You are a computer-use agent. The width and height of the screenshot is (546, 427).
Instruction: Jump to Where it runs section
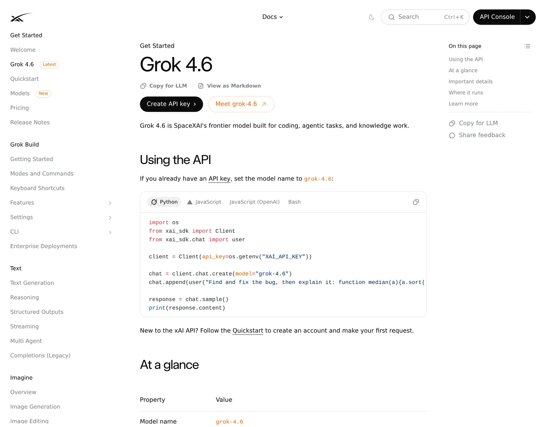[x=466, y=93]
